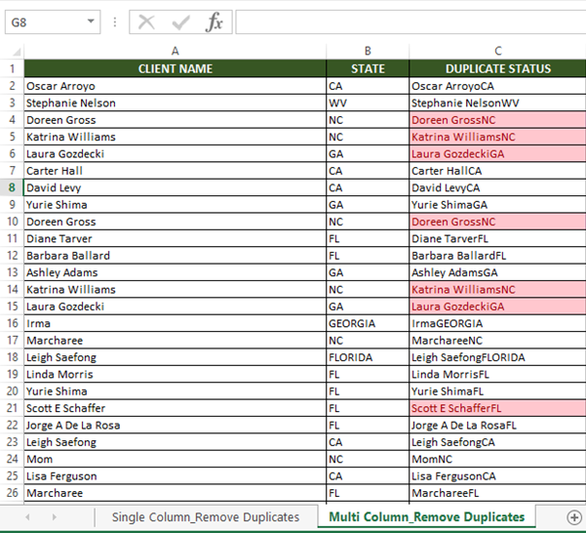Select cell containing Diane Tarver
This screenshot has height=533, width=586.
pyautogui.click(x=175, y=238)
